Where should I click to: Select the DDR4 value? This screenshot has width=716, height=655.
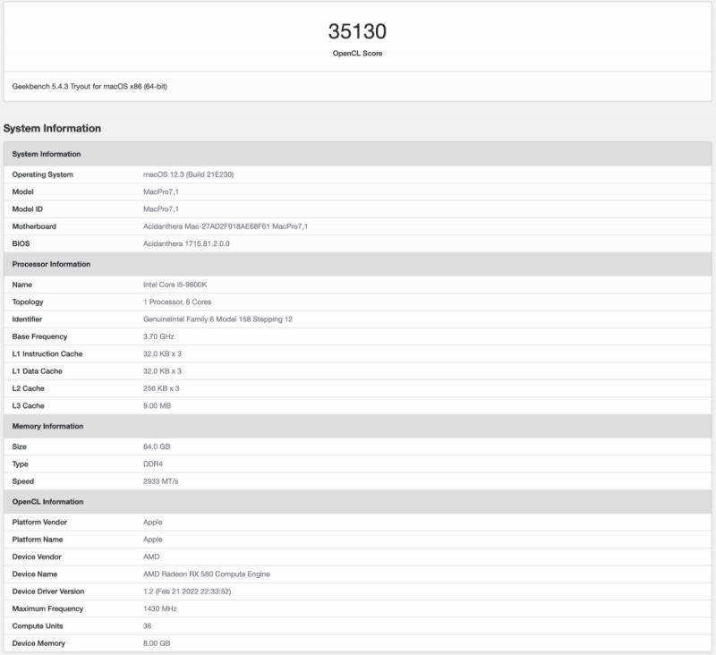(x=153, y=464)
